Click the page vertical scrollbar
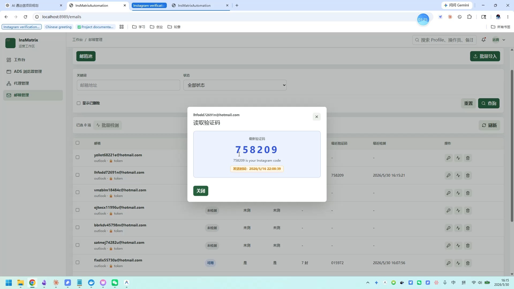 pyautogui.click(x=512, y=146)
